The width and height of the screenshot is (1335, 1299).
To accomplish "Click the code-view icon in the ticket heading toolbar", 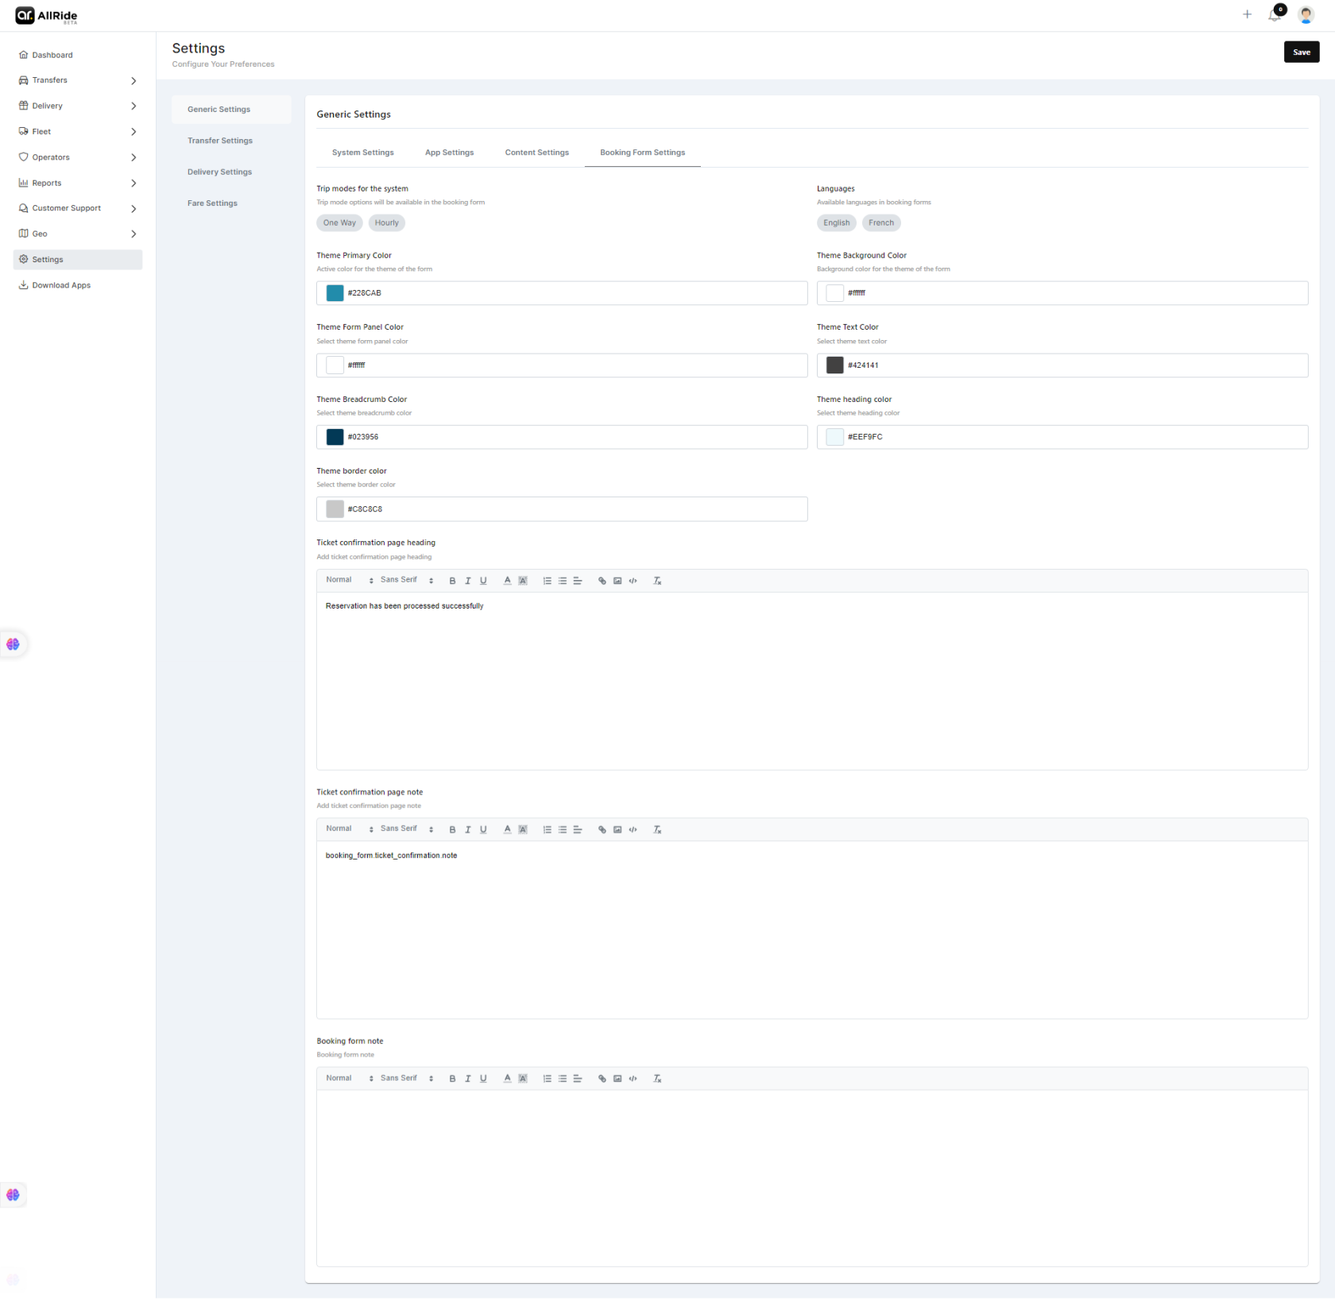I will pos(633,581).
